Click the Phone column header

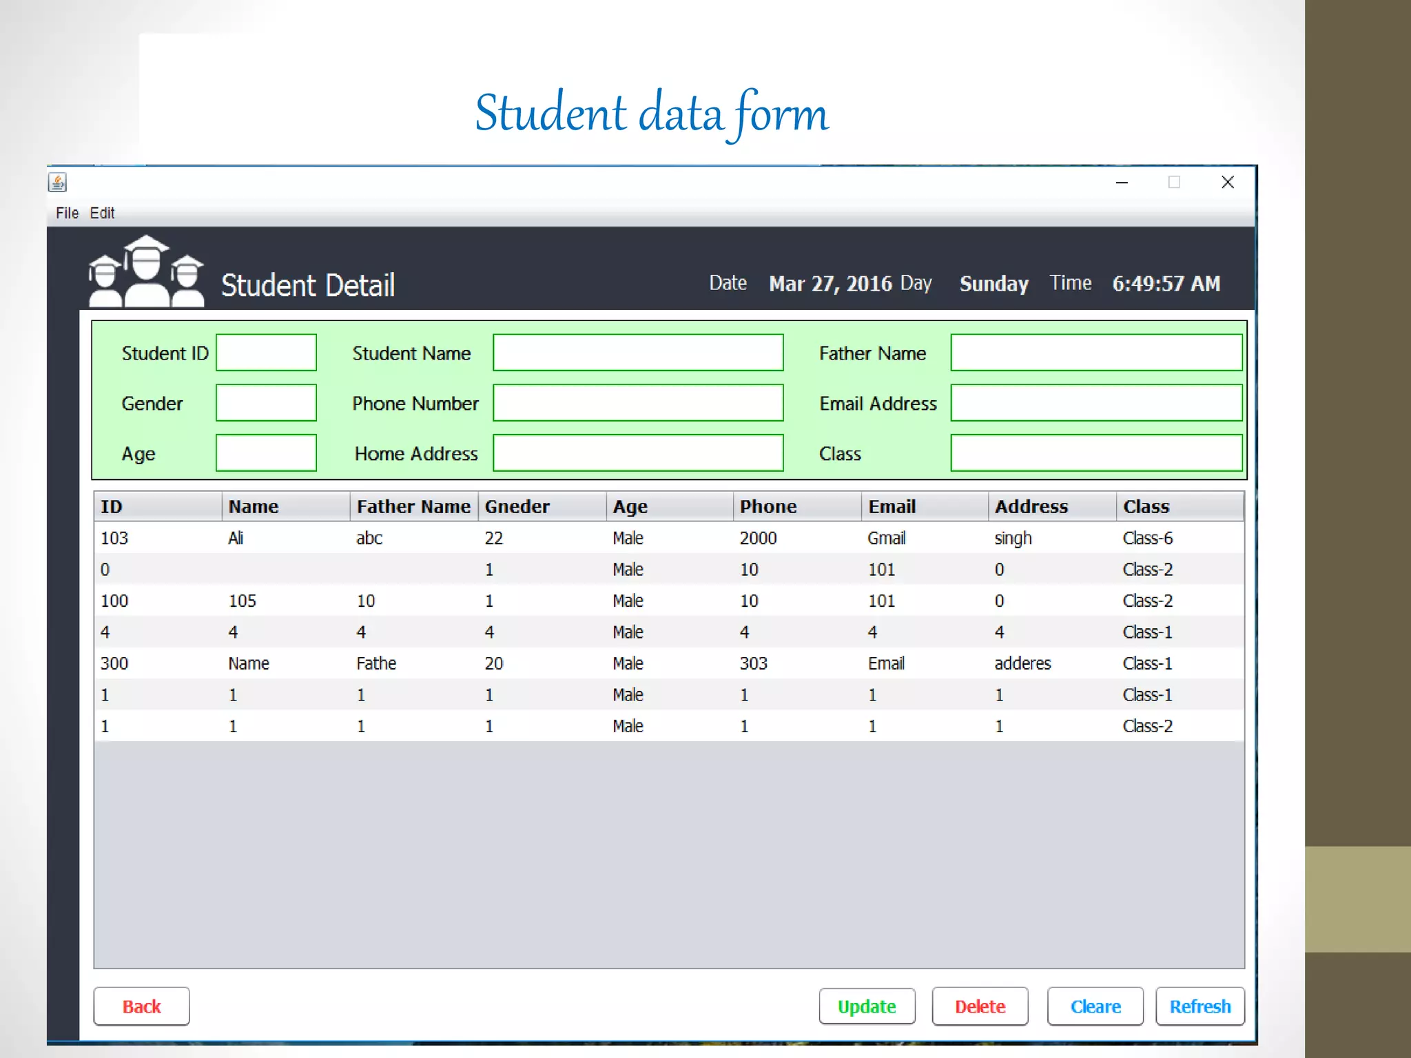797,506
